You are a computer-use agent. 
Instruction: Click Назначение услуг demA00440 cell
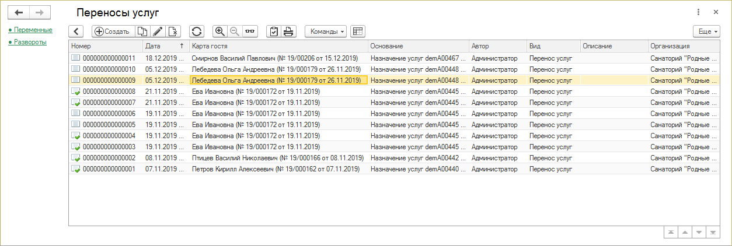point(418,169)
